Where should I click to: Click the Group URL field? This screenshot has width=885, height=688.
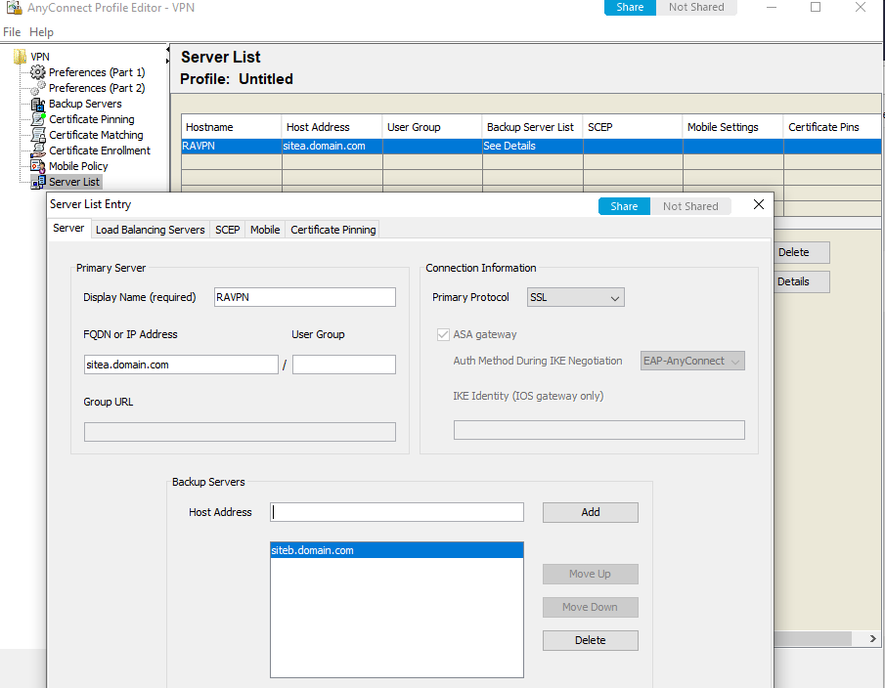(240, 432)
